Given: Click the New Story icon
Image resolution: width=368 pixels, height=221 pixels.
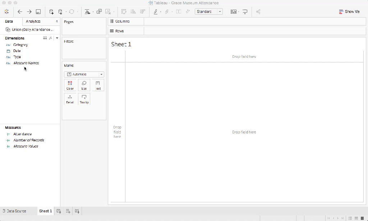Looking at the screenshot, I should [77, 211].
